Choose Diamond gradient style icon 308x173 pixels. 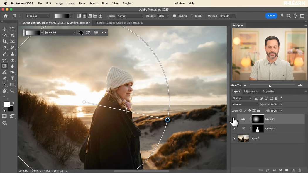click(x=101, y=16)
